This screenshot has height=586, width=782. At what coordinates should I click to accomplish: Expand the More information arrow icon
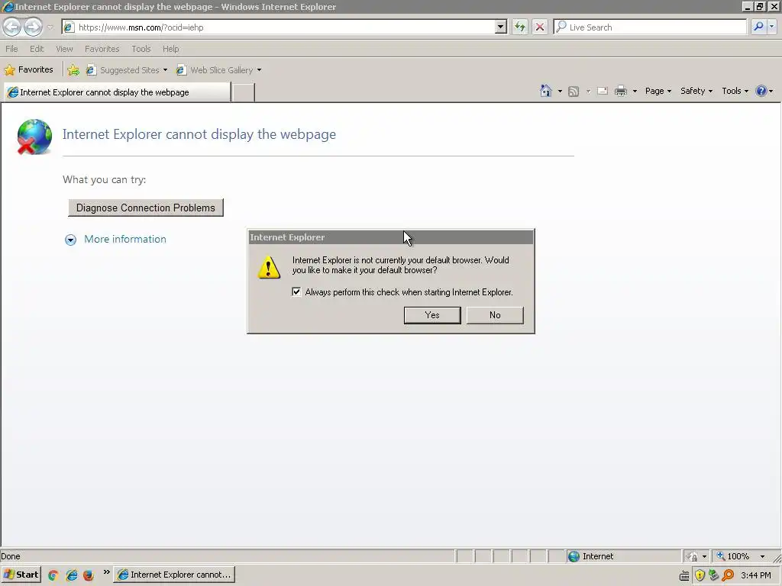coord(71,240)
